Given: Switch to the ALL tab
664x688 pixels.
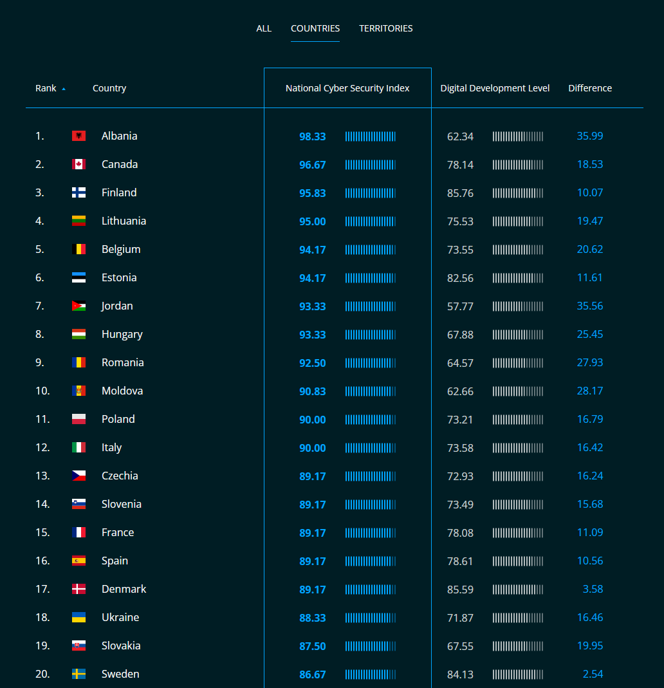Looking at the screenshot, I should (x=264, y=28).
